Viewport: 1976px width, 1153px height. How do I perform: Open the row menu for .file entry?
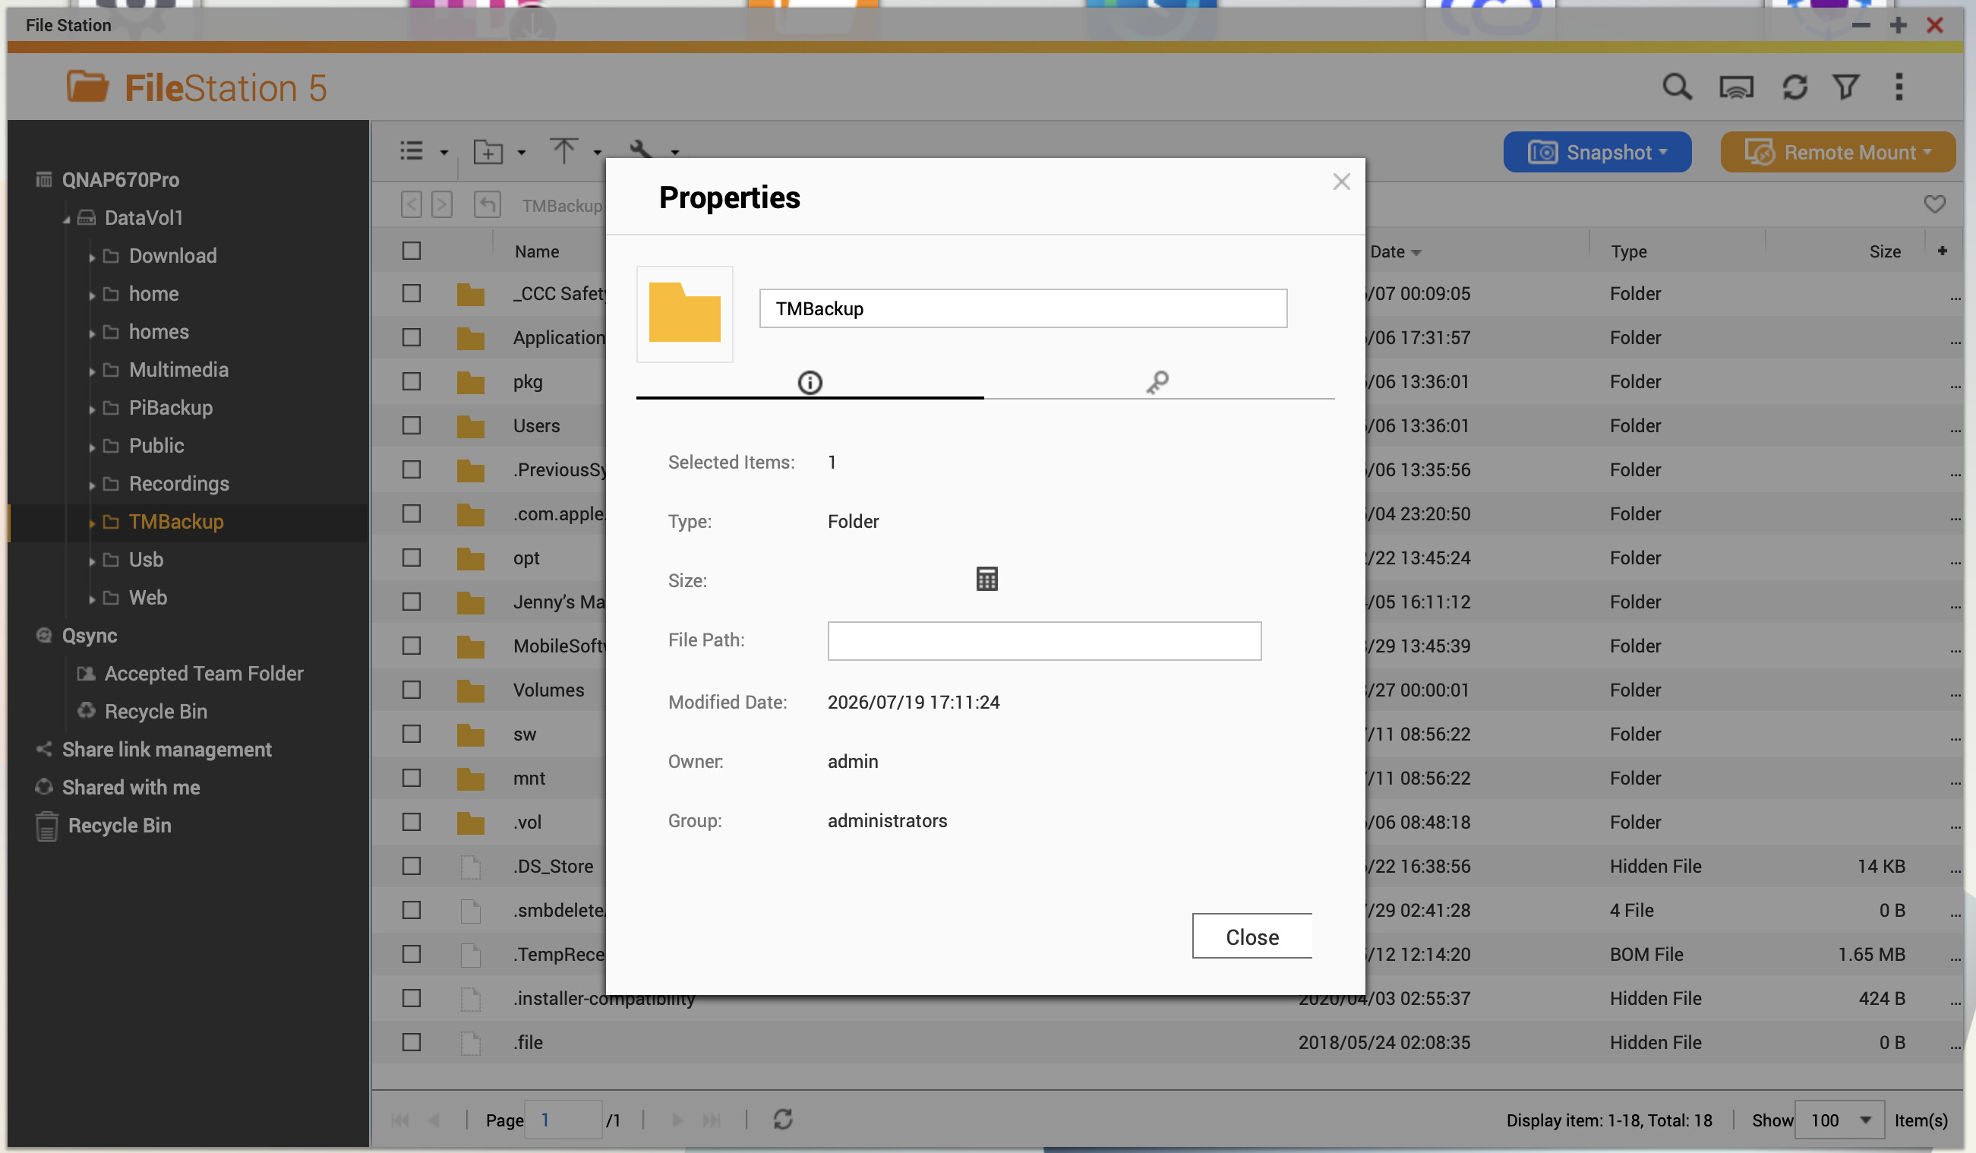click(1954, 1046)
